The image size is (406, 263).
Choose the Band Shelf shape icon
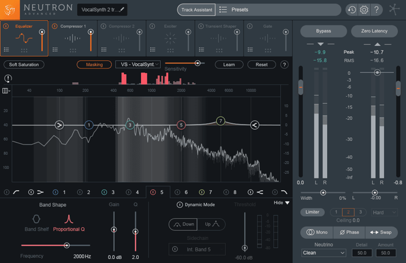coord(36,219)
